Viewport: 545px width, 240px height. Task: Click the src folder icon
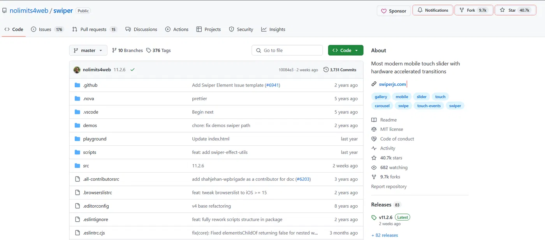pyautogui.click(x=77, y=166)
